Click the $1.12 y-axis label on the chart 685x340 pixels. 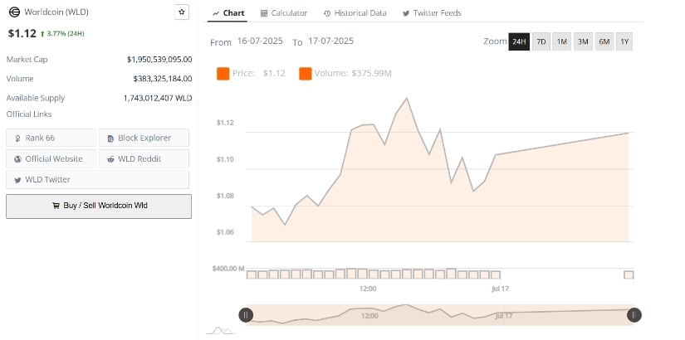pos(225,123)
